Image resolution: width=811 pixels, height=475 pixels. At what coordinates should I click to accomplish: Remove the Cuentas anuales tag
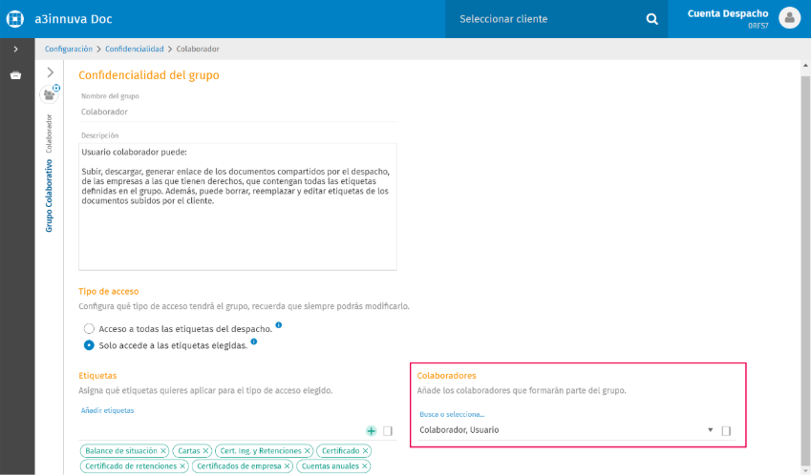click(365, 465)
